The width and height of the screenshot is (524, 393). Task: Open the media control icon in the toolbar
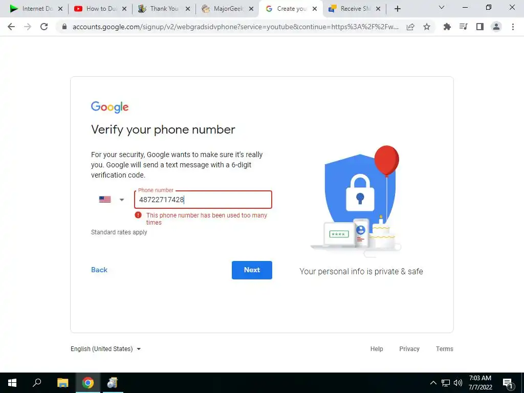[x=463, y=27]
